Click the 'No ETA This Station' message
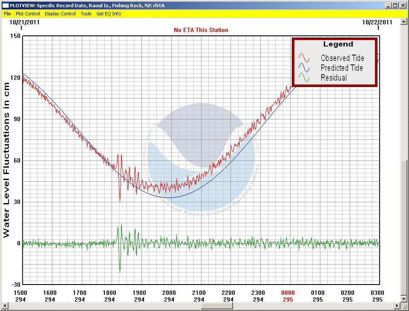Viewport: 409px width, 311px height. point(201,30)
